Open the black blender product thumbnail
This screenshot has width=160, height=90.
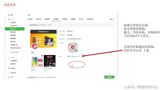[49, 61]
